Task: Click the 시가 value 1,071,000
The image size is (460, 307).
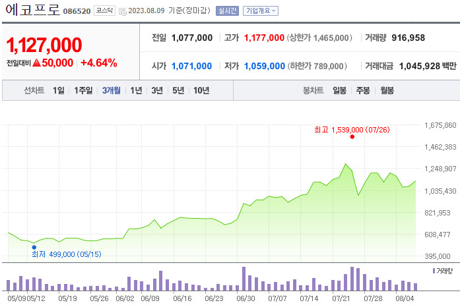Action: pyautogui.click(x=191, y=66)
